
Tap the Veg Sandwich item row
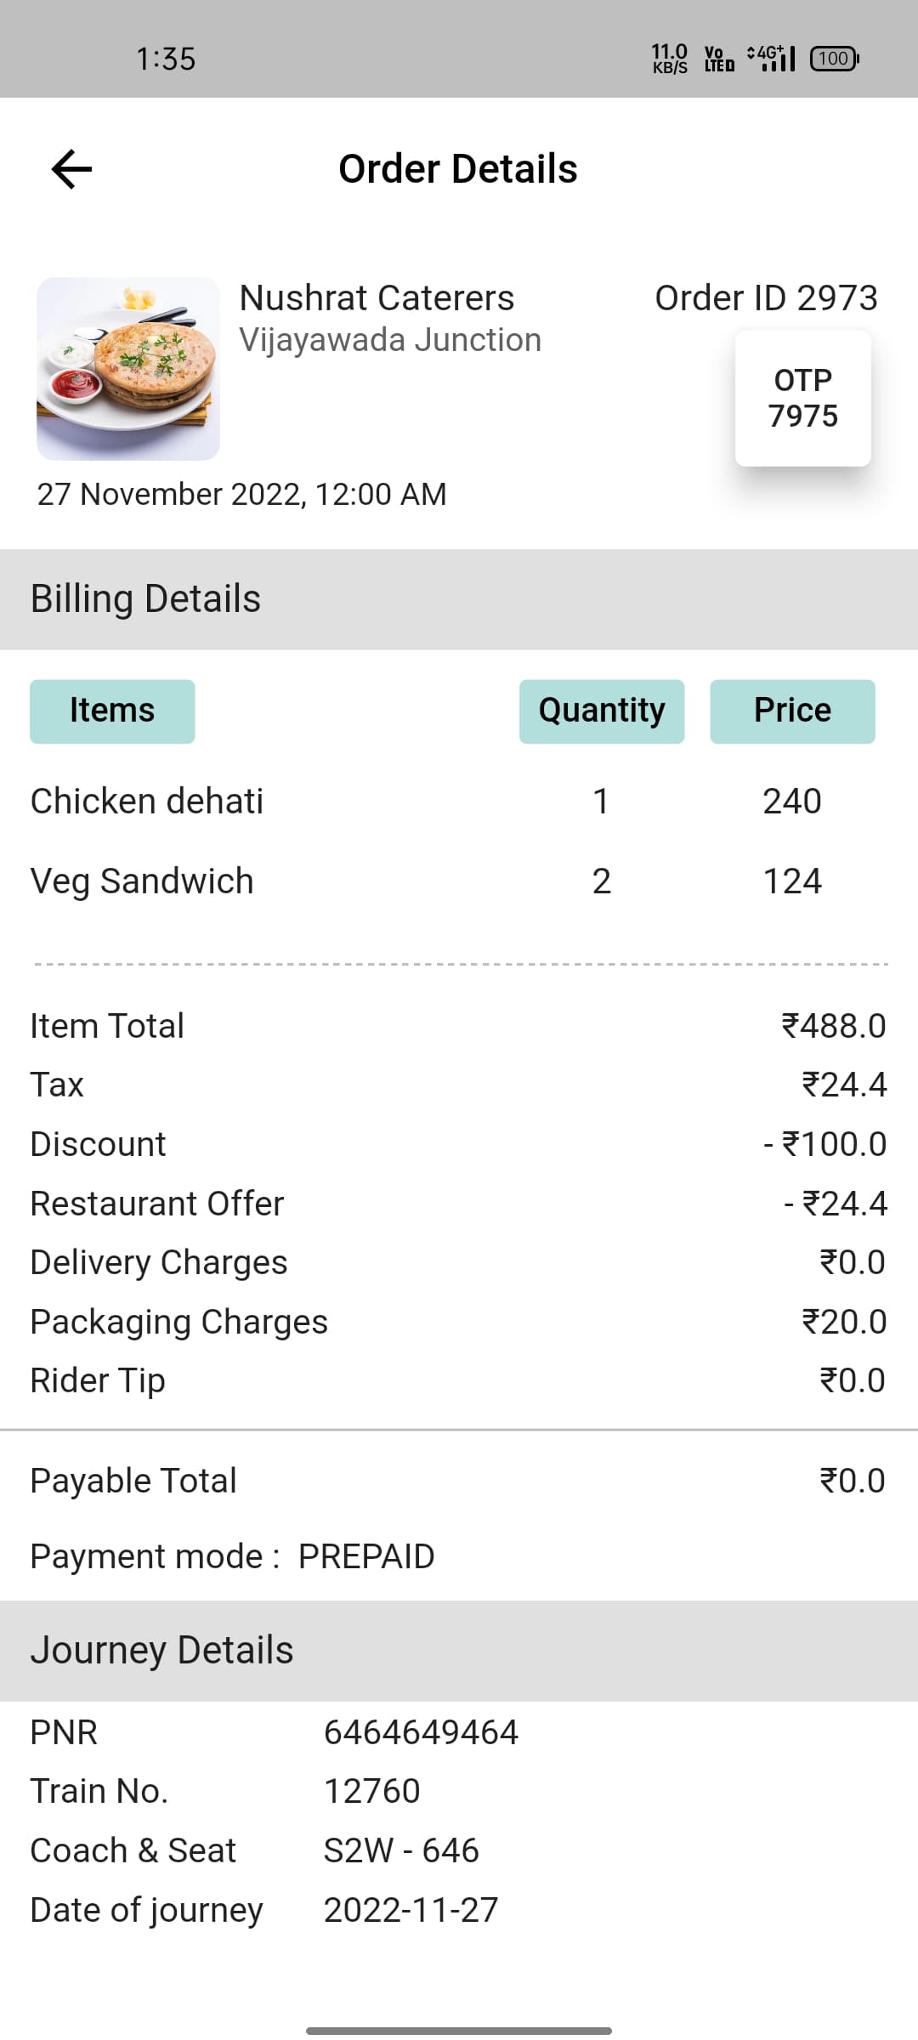point(459,881)
